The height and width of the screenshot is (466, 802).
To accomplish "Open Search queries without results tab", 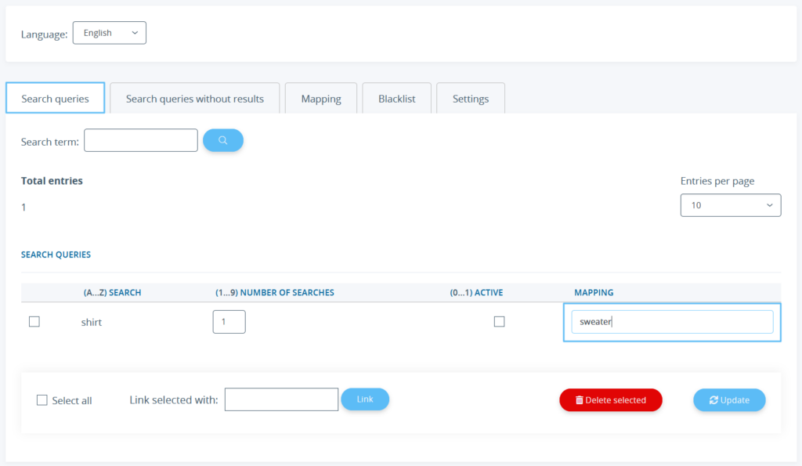I will (x=194, y=98).
